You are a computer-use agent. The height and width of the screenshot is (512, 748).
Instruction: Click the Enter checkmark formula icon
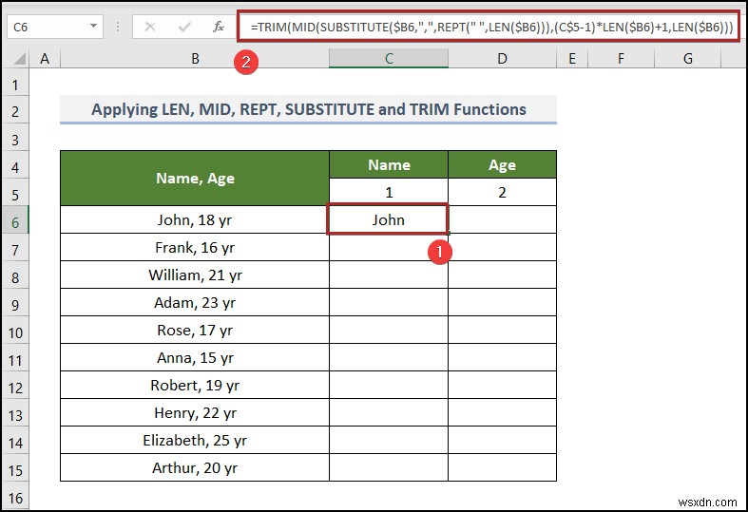pyautogui.click(x=184, y=27)
